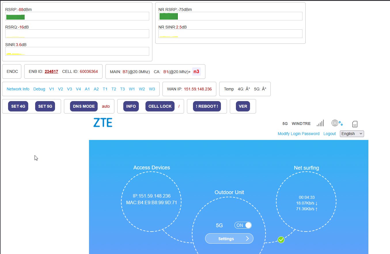Click the SET 4G button
Screen dimensions: 390x254
18,106
